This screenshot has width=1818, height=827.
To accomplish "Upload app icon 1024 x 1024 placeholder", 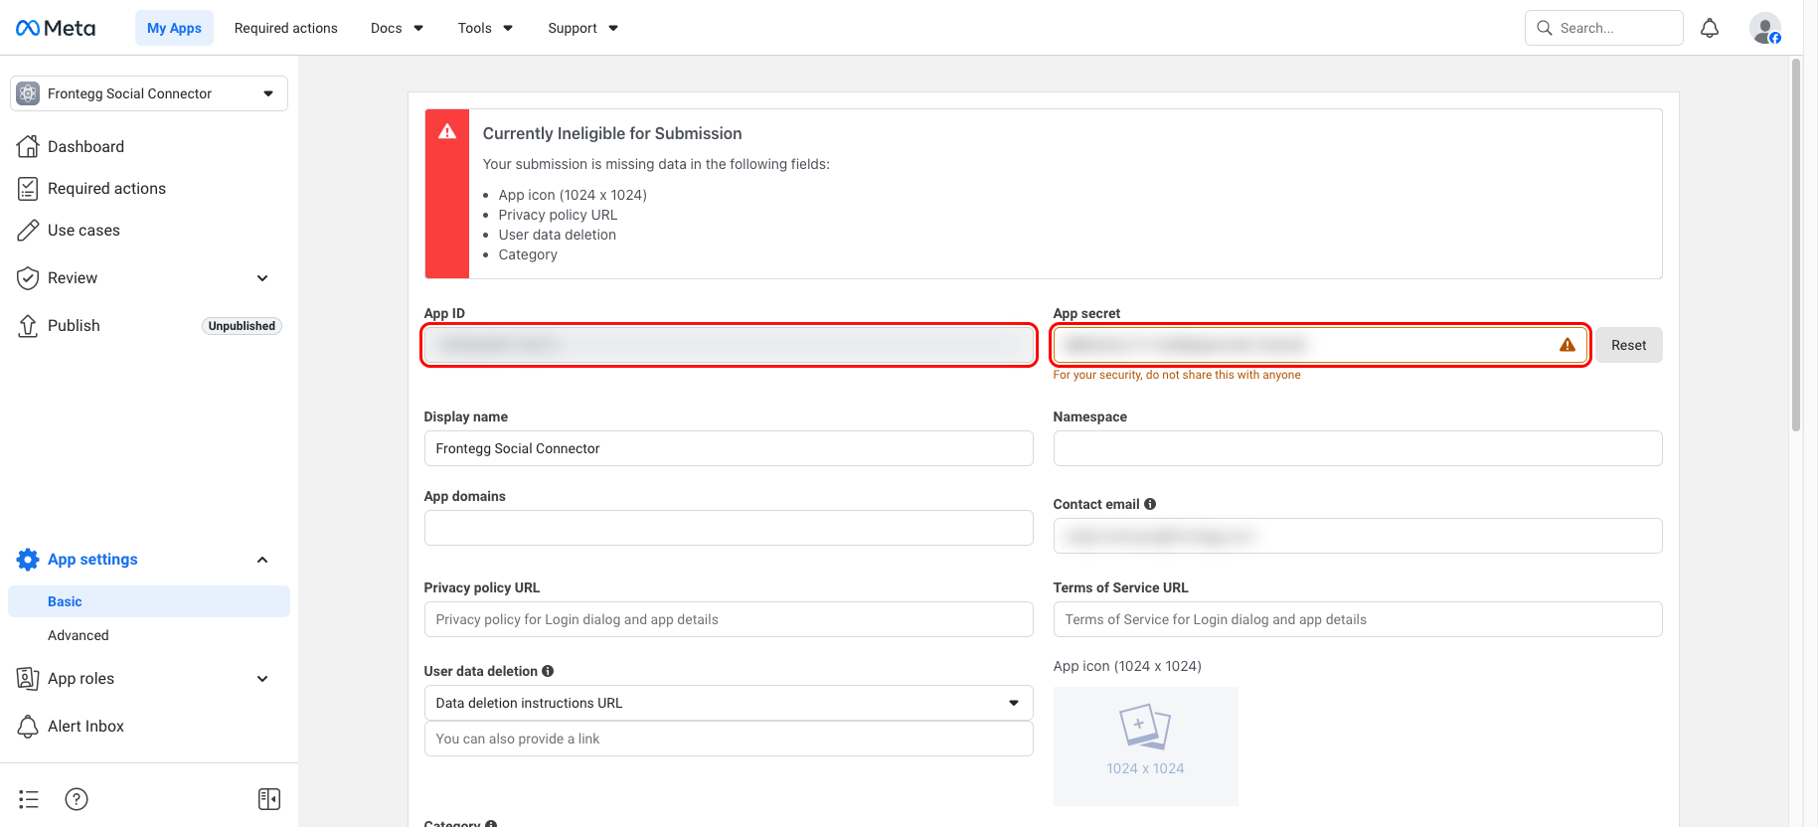I will (1146, 745).
